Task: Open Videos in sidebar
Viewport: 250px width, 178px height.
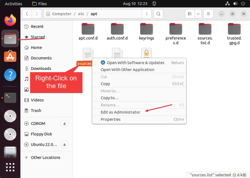Action: pyautogui.click(x=47, y=100)
